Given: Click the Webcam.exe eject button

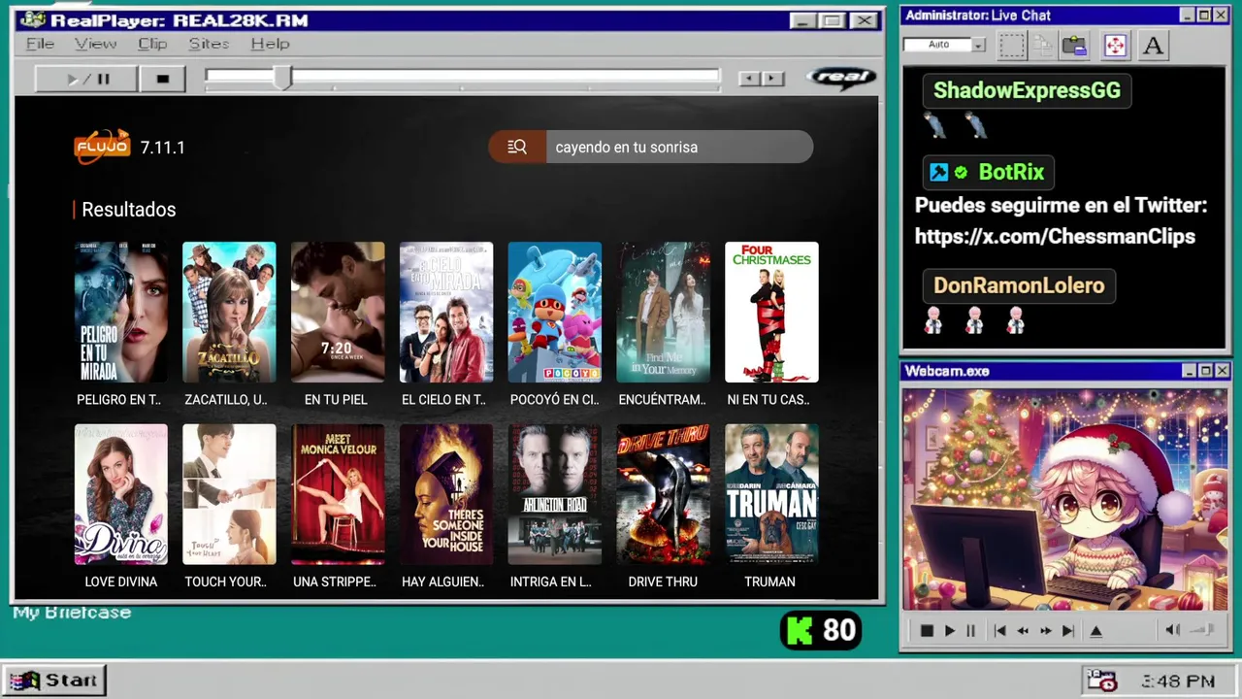Looking at the screenshot, I should 1095,630.
